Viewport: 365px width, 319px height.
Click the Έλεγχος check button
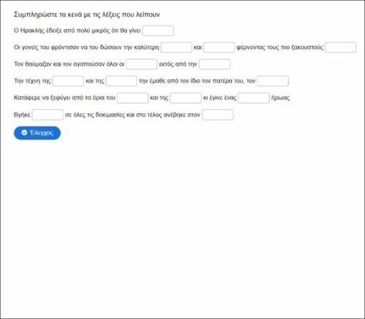[x=37, y=133]
